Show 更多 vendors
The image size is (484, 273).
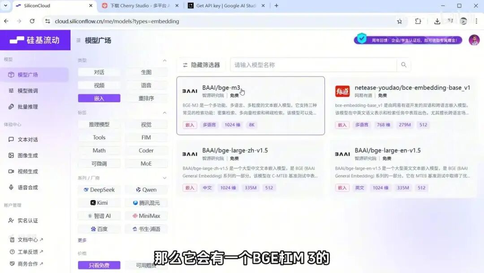click(82, 240)
